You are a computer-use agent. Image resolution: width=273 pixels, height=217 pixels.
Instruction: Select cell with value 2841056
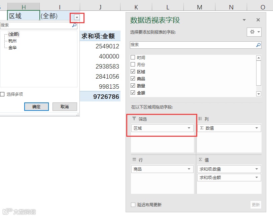[x=100, y=77]
